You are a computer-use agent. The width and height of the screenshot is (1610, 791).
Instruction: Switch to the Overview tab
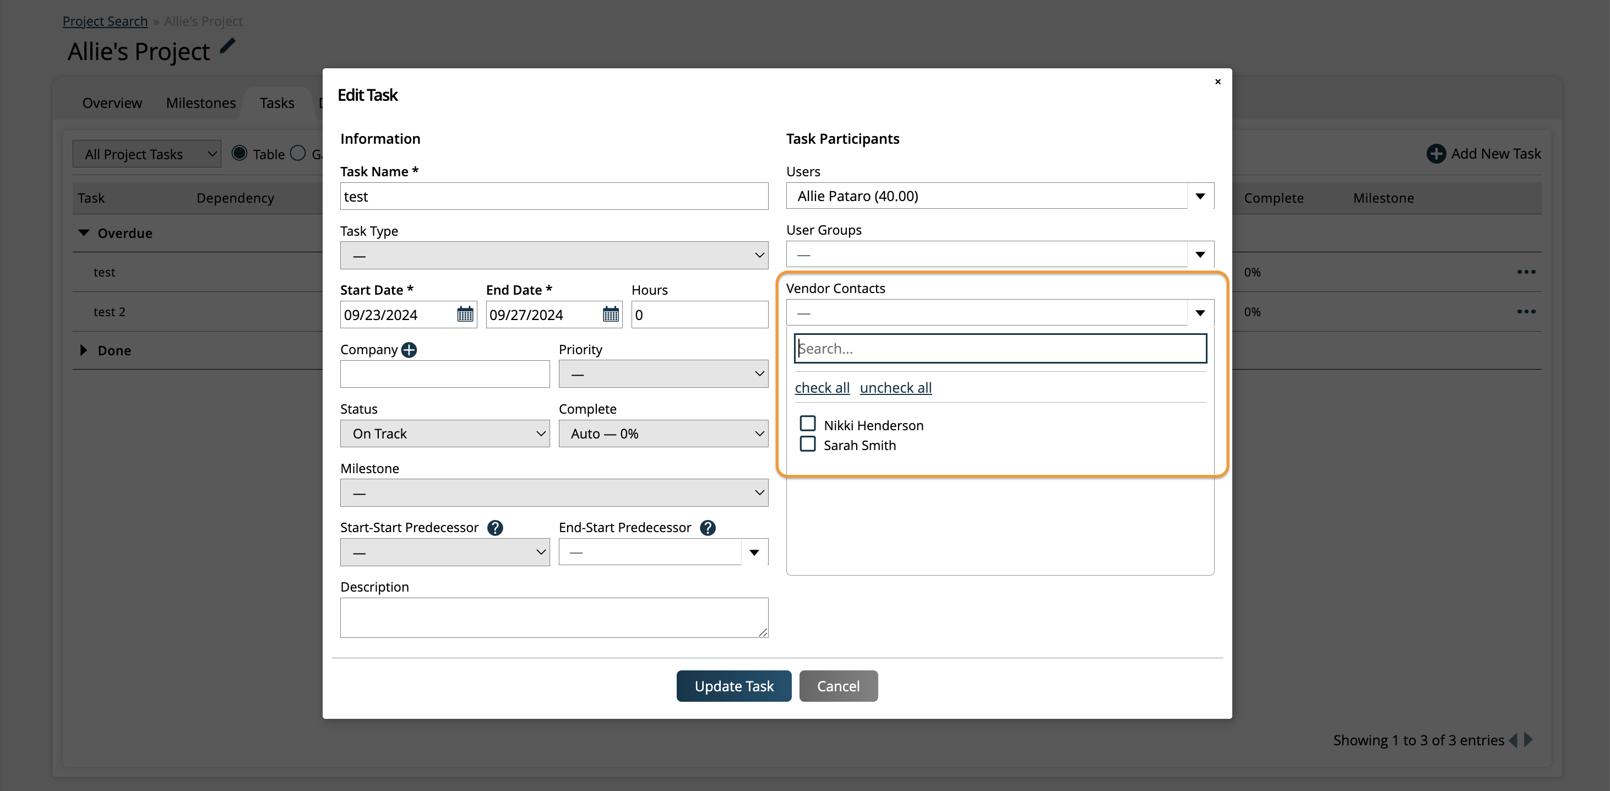tap(112, 103)
